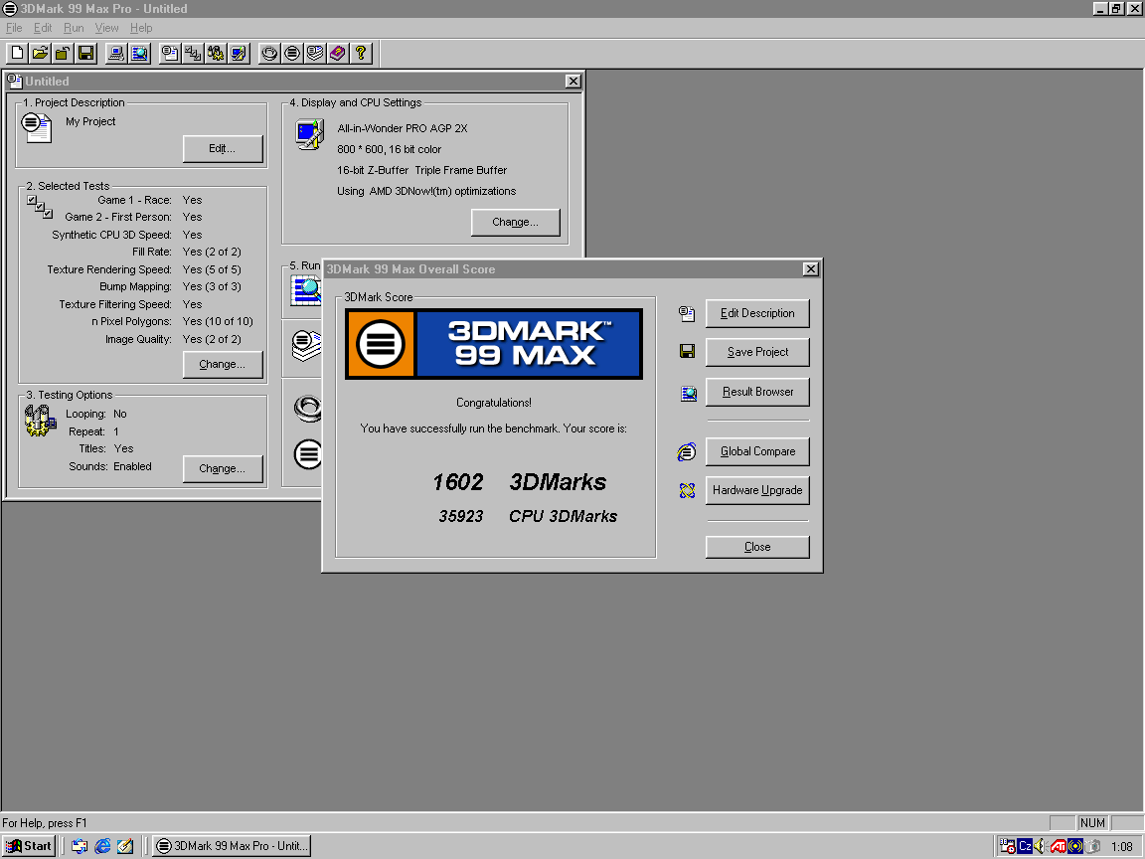Screen dimensions: 1145x859
Task: Open the Run menu
Action: pyautogui.click(x=74, y=28)
